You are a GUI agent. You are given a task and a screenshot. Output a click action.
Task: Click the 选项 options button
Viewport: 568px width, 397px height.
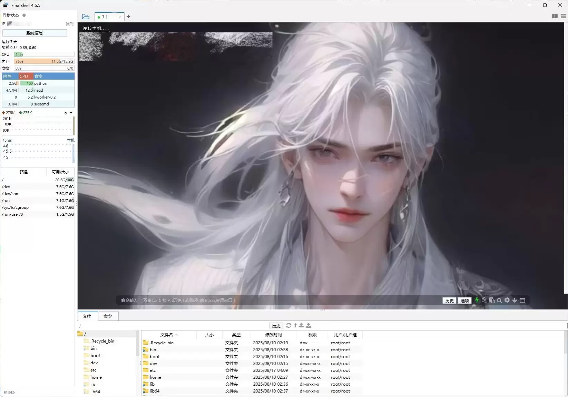tap(464, 301)
